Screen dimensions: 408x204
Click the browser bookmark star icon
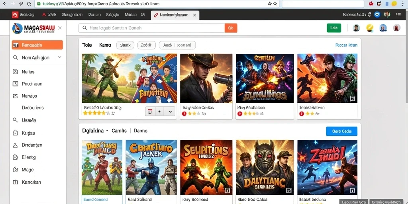(x=275, y=4)
